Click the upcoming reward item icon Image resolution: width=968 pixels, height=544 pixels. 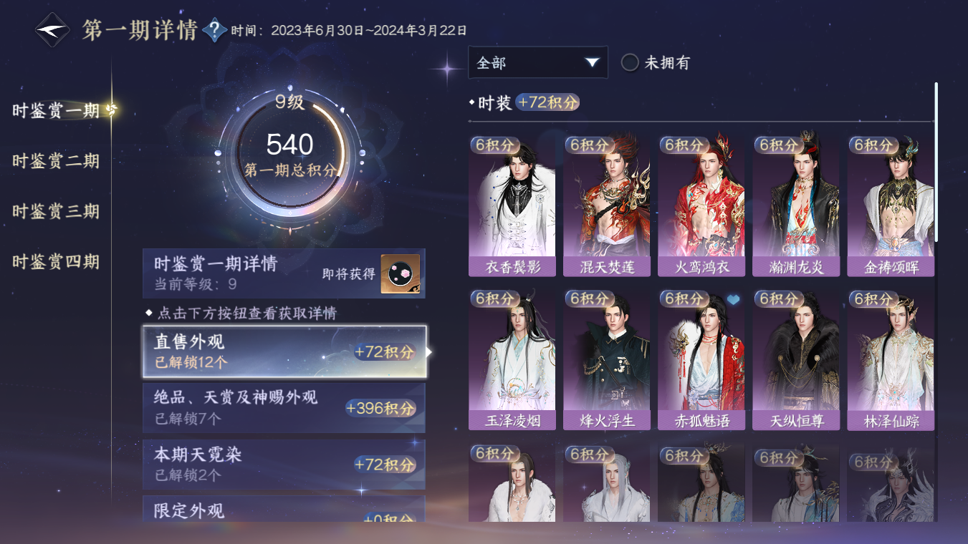click(x=400, y=273)
